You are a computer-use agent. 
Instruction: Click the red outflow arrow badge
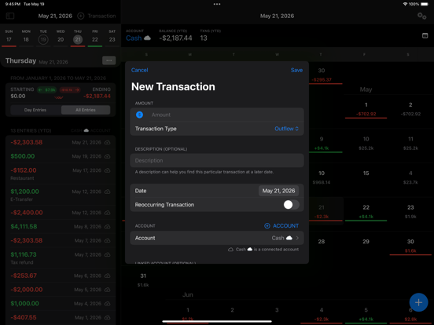(x=70, y=89)
